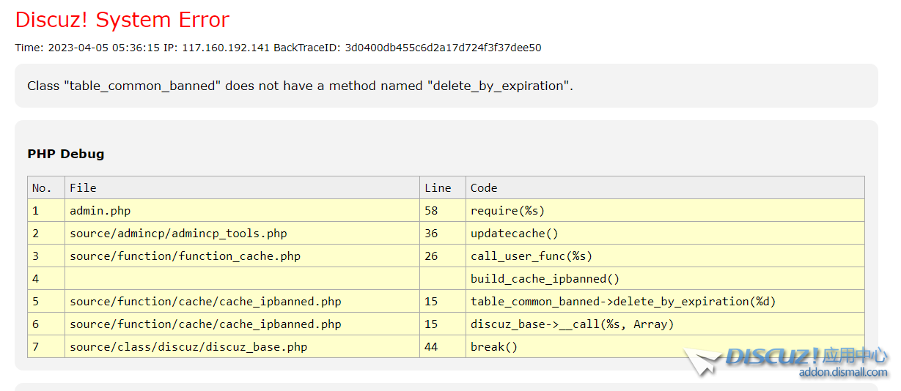901x391 pixels.
Task: Select the admin.php file cell
Action: click(x=100, y=211)
